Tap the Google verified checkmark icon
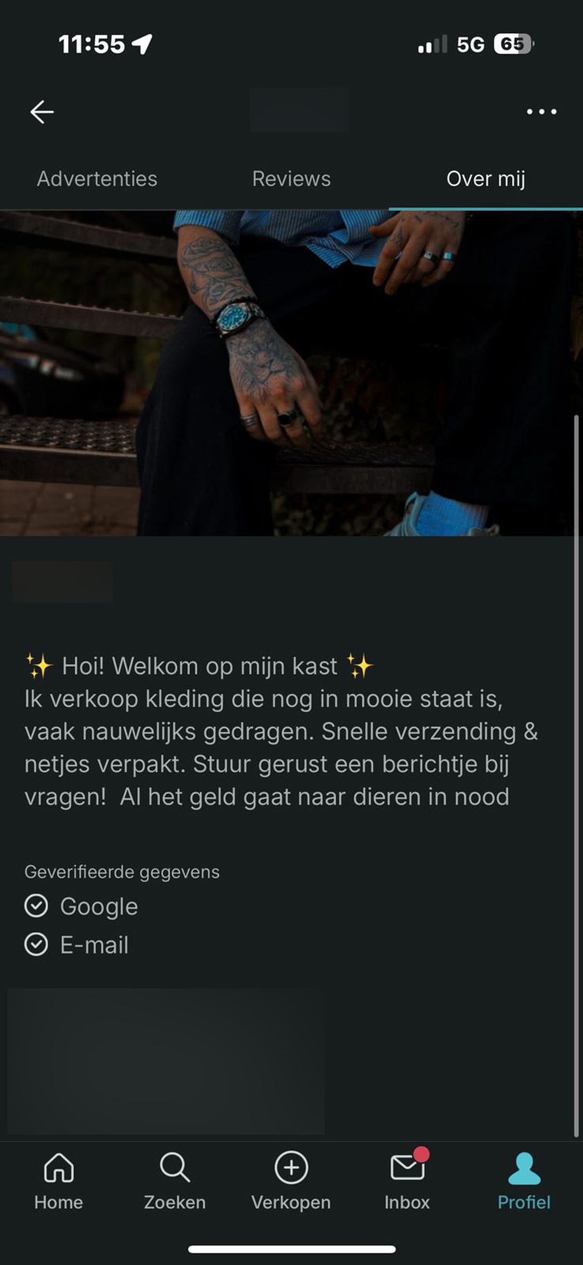 [x=36, y=906]
